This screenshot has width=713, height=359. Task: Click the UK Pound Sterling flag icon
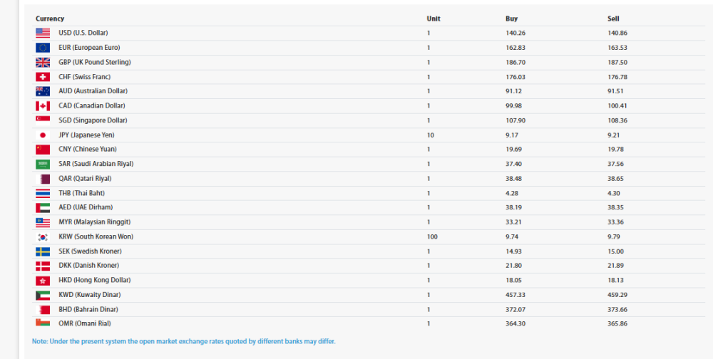pyautogui.click(x=43, y=62)
